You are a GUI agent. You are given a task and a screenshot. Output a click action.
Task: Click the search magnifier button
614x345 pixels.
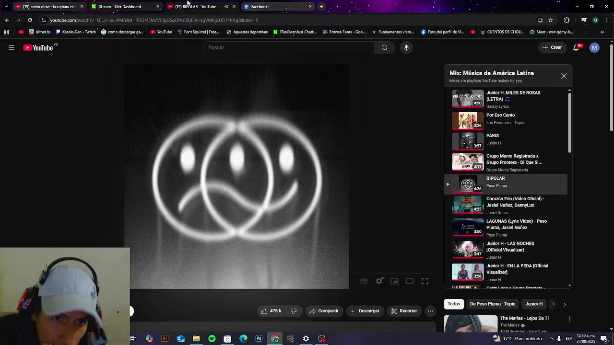pos(384,47)
